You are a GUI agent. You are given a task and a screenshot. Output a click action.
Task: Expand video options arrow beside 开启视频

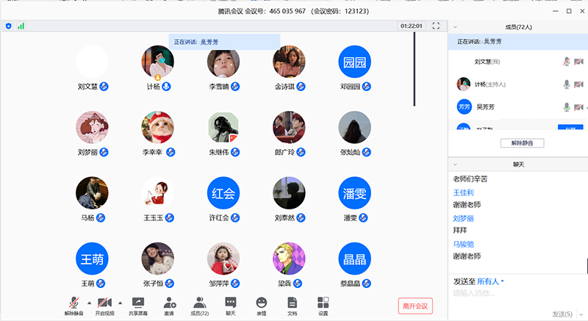[120, 302]
